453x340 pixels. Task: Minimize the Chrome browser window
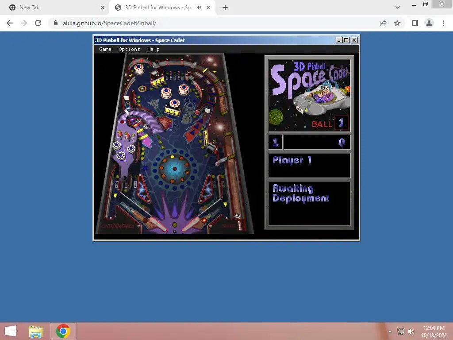tap(414, 4)
